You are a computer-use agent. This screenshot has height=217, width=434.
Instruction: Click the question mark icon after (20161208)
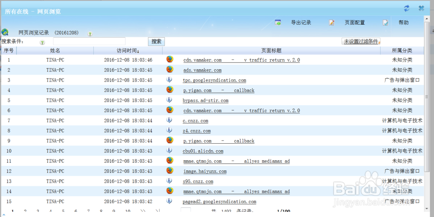pos(90,34)
